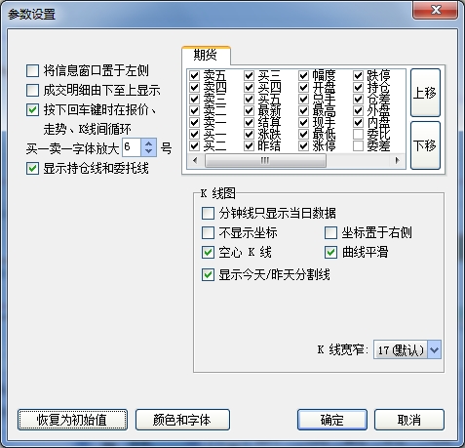Viewport: 465px width, 448px height.
Task: Uncheck 显示持仓线和委托线 option
Action: pyautogui.click(x=32, y=169)
